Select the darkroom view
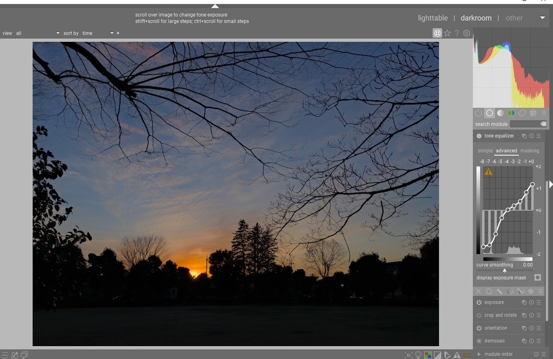 click(x=476, y=18)
